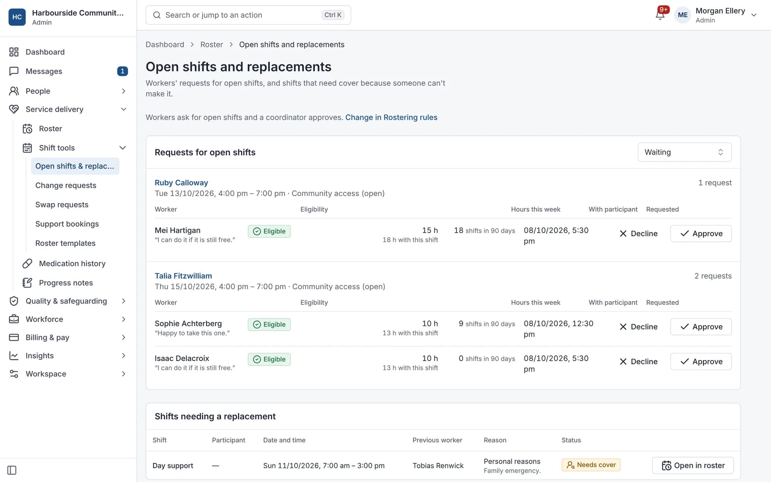Image resolution: width=771 pixels, height=482 pixels.
Task: Approve Isaac Delacroix's shift request
Action: 701,361
